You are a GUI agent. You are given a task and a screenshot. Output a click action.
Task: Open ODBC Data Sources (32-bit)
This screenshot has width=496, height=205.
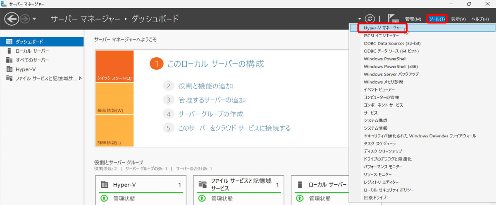[x=422, y=43]
